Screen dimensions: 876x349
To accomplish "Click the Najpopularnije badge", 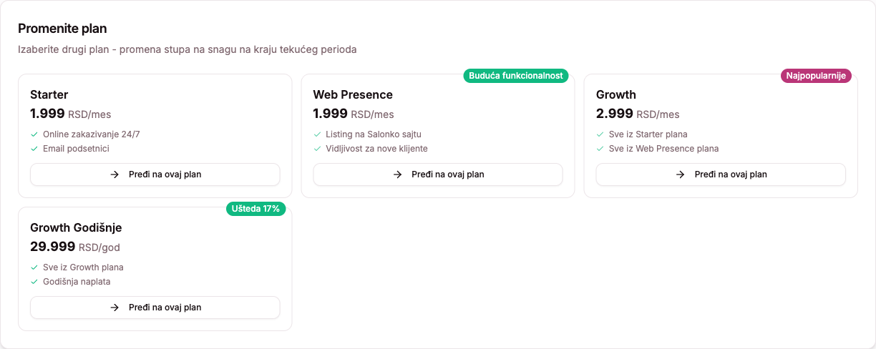I will pos(816,76).
